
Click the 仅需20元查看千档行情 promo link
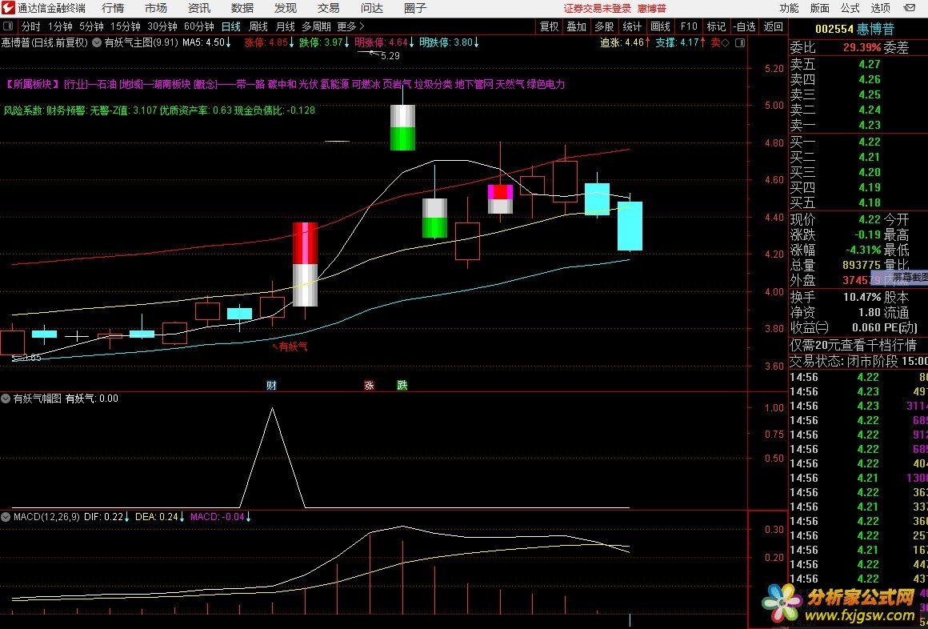click(854, 345)
